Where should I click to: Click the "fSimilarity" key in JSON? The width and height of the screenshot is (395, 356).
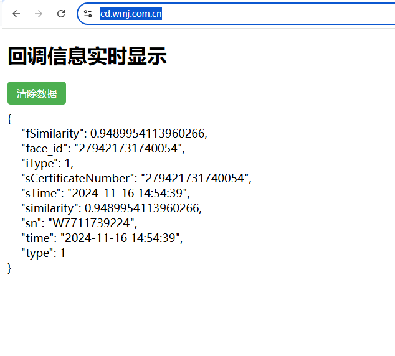pos(53,133)
